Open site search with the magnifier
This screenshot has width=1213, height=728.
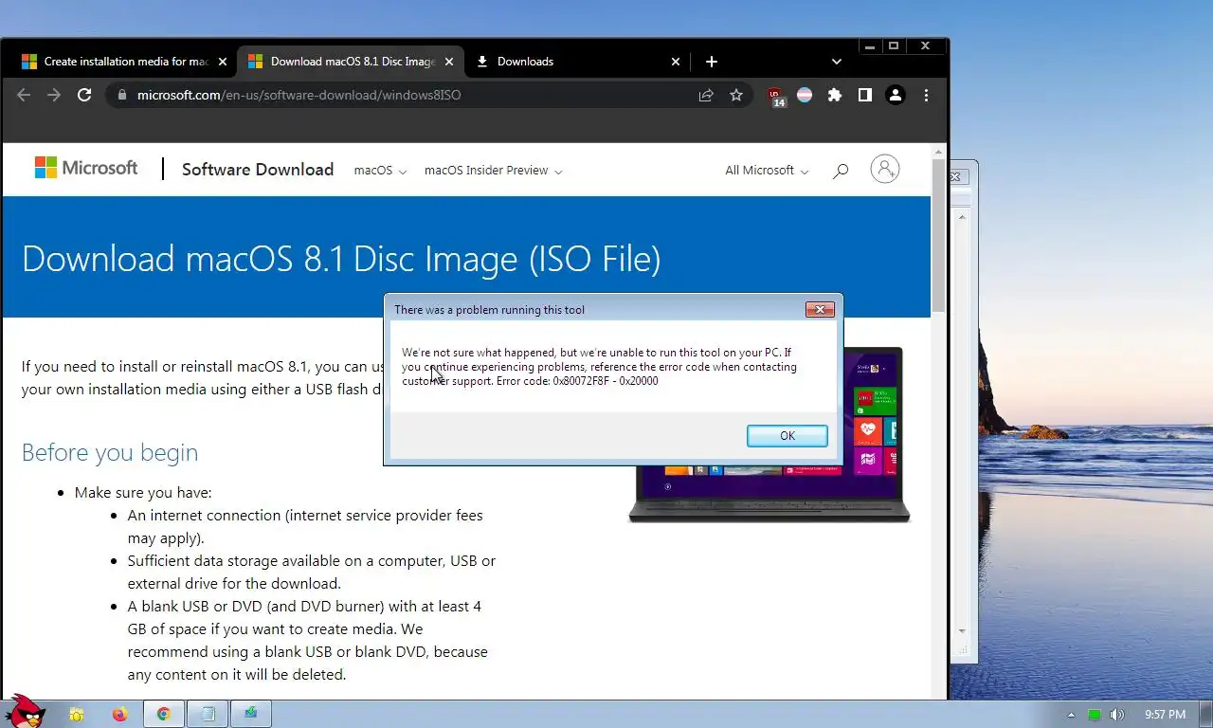pos(841,171)
